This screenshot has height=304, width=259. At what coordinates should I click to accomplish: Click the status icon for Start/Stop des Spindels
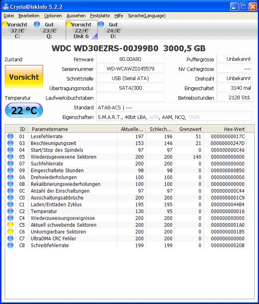click(x=10, y=150)
